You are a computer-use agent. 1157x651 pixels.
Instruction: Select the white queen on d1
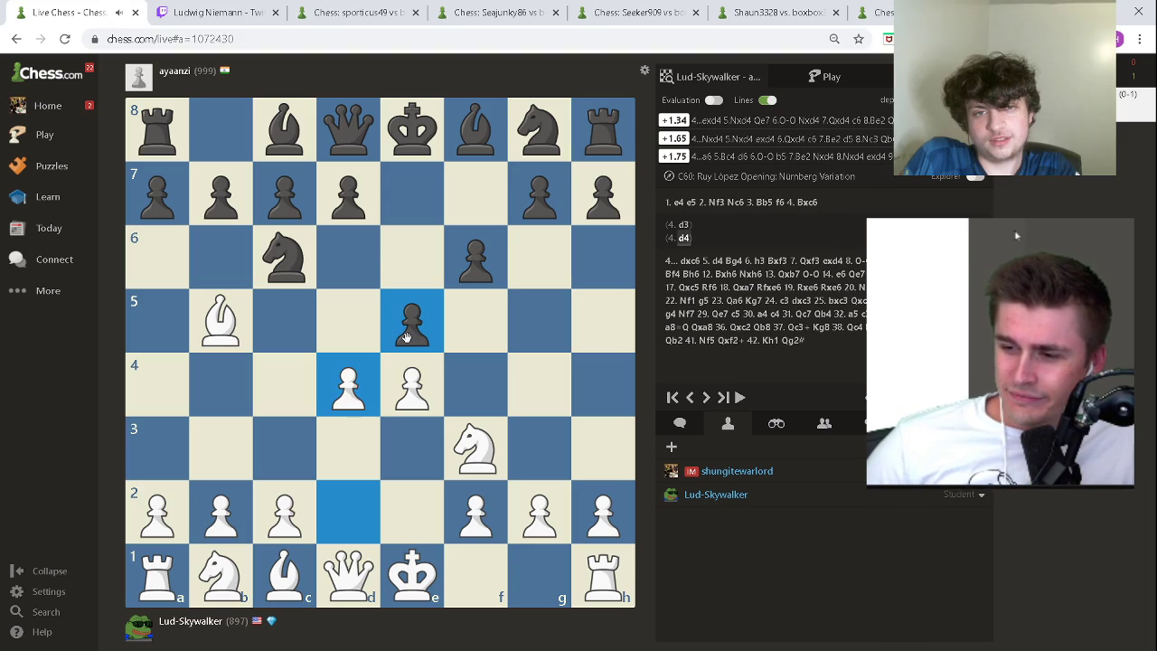[x=348, y=576]
